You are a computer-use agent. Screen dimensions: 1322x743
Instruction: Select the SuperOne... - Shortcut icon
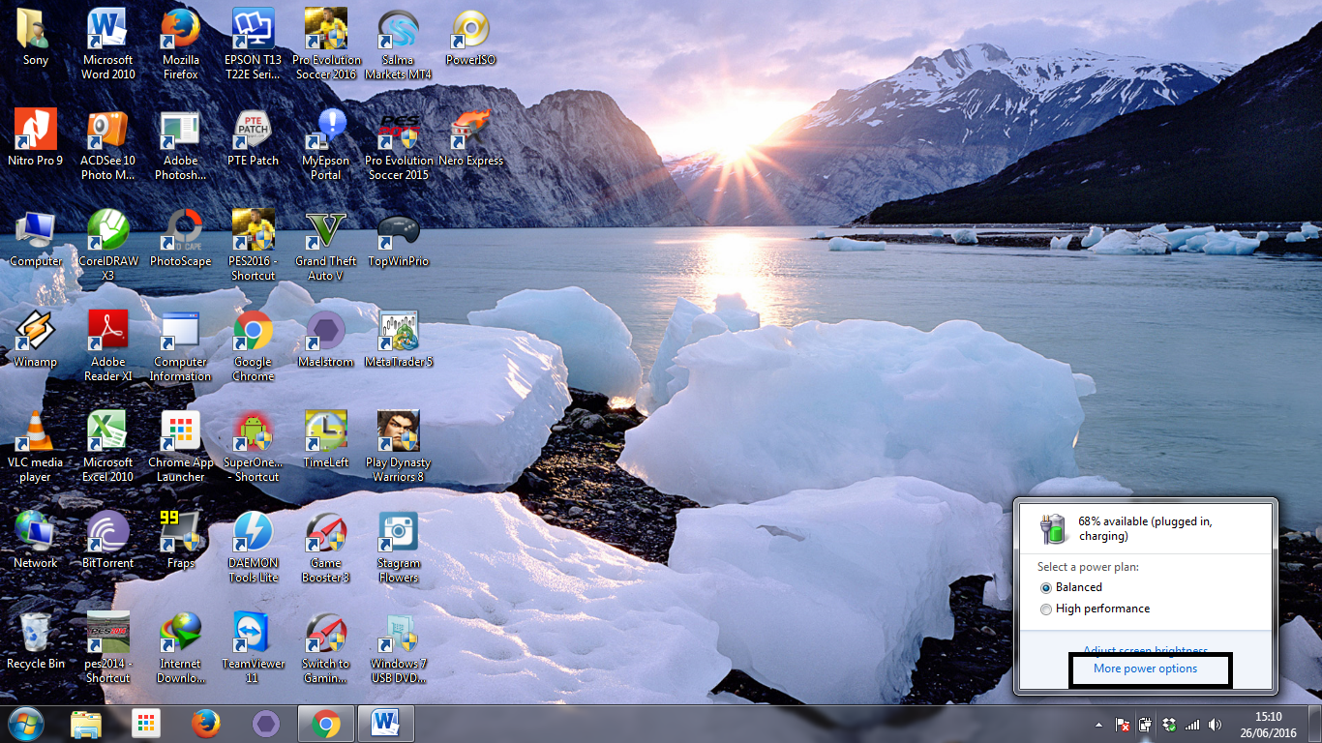(x=254, y=447)
